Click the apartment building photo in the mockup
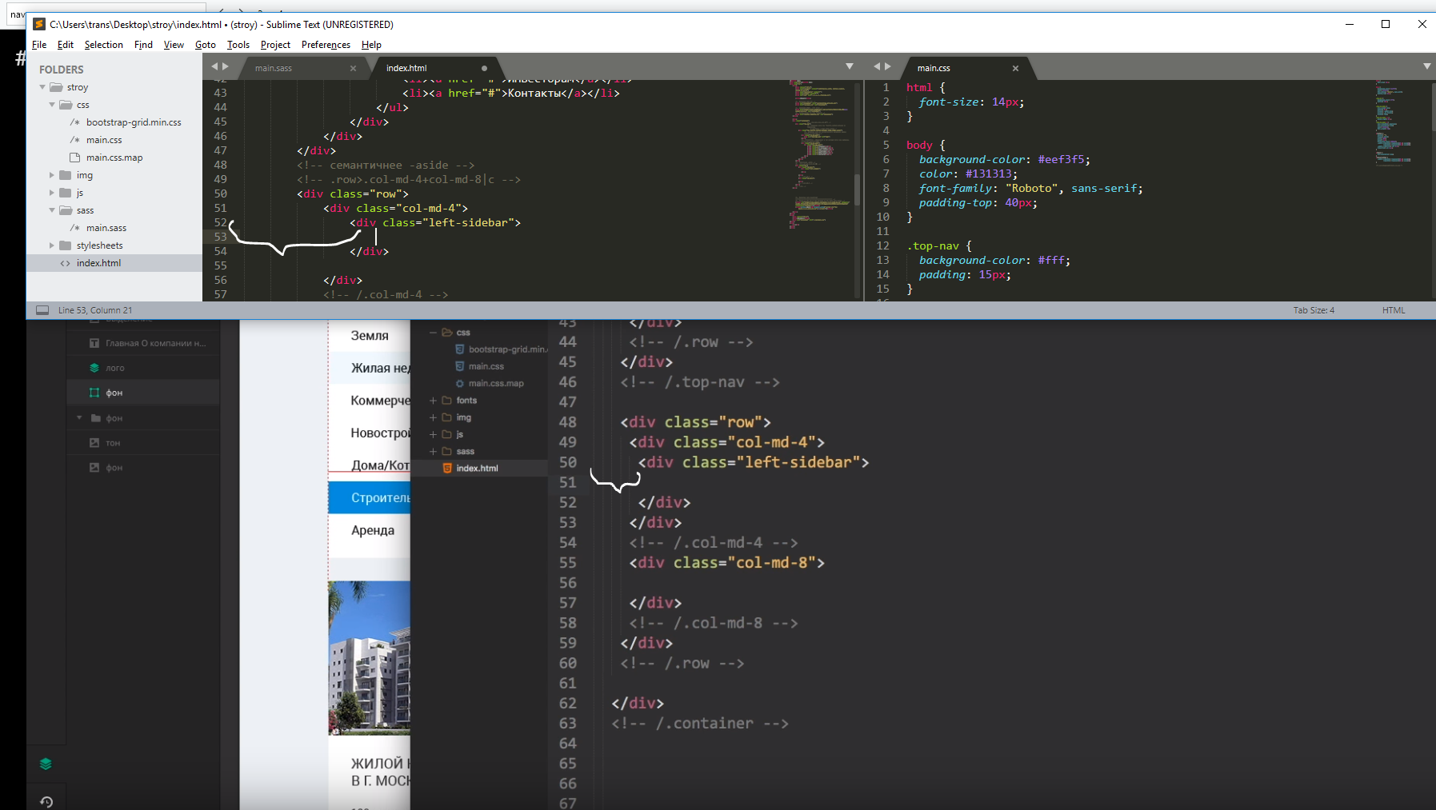Viewport: 1436px width, 810px height. [x=370, y=658]
